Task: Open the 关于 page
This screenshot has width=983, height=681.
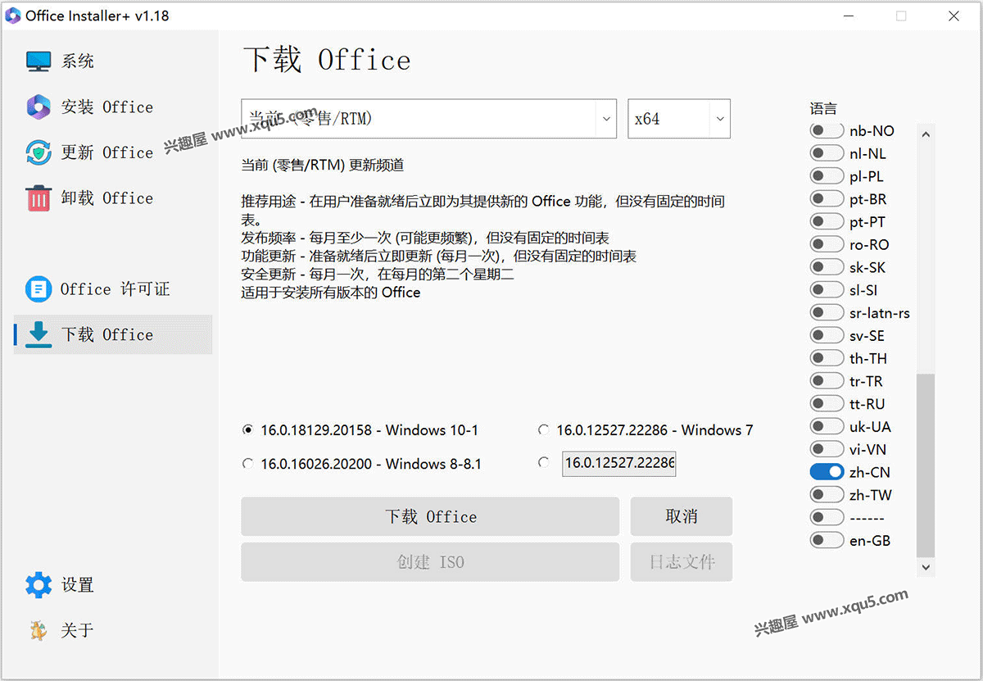Action: tap(113, 630)
